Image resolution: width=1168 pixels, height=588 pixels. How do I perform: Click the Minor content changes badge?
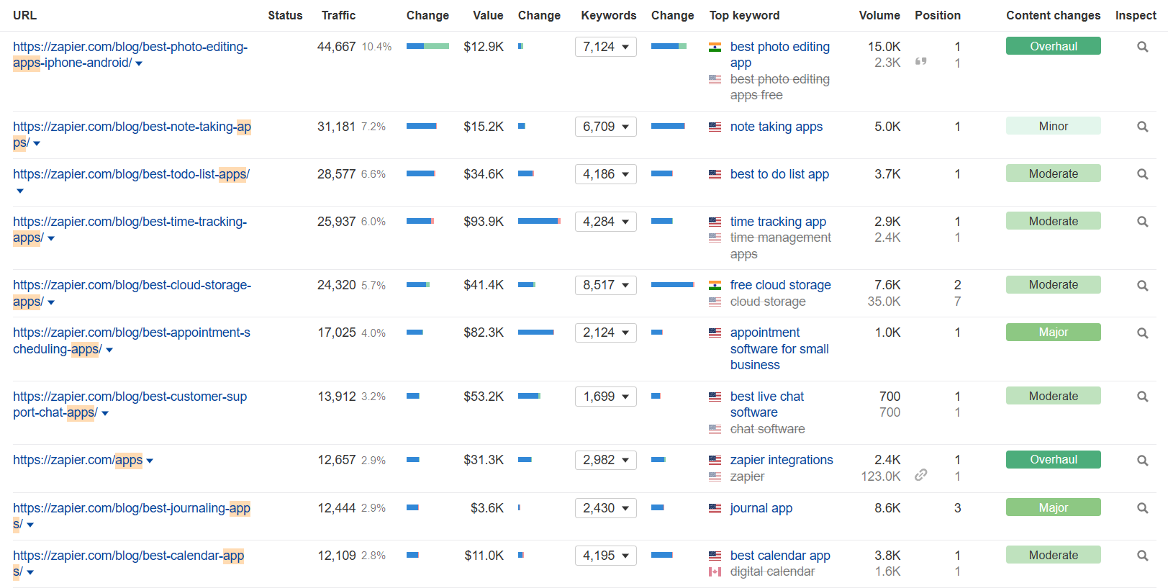click(1053, 126)
